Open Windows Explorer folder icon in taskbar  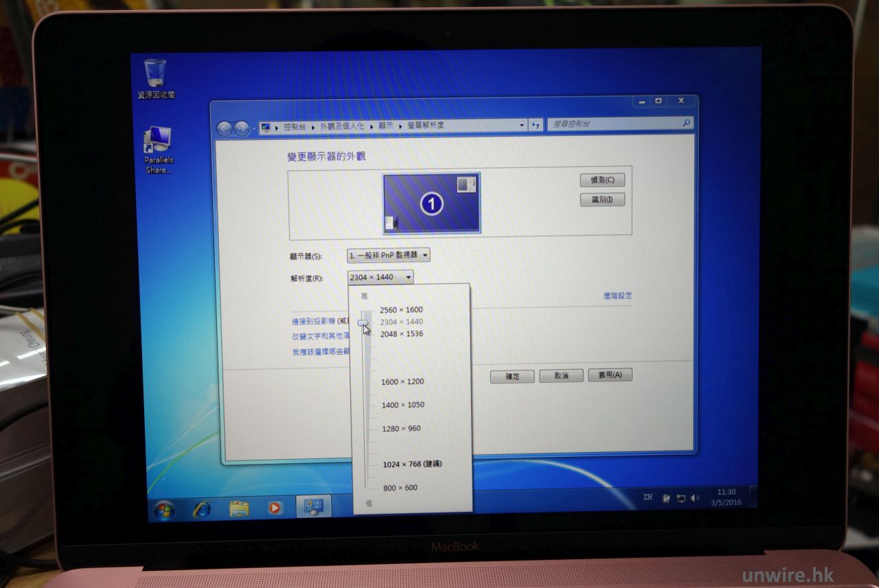(239, 508)
